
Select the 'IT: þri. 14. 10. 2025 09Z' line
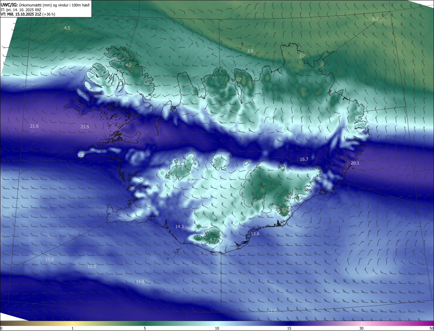pos(21,10)
